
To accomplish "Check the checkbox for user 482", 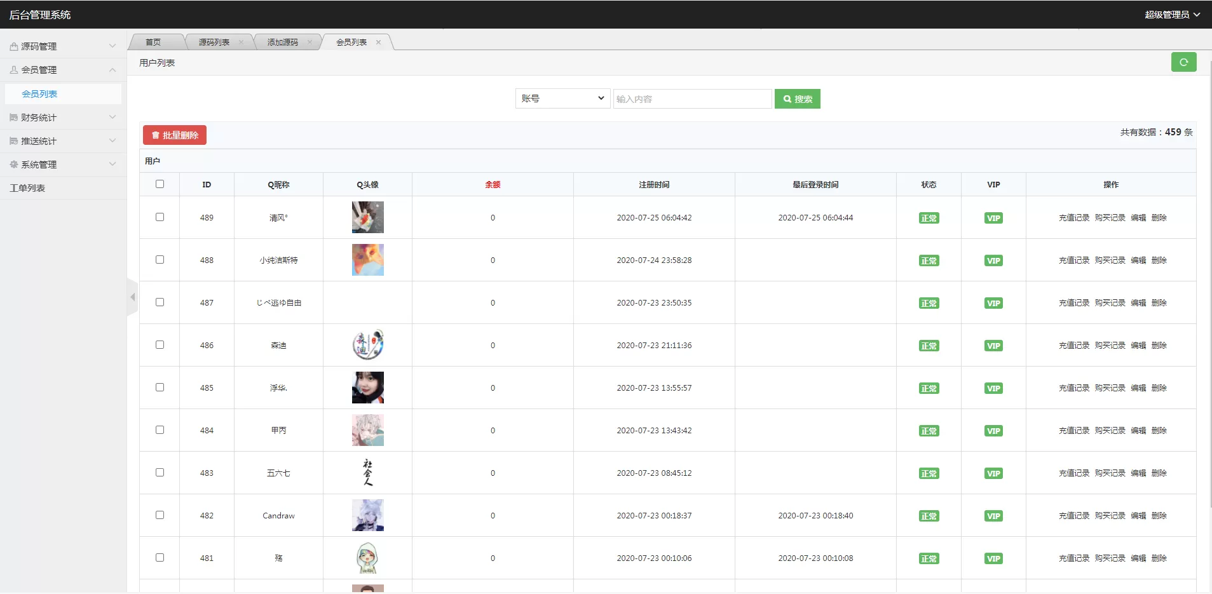I will point(160,515).
